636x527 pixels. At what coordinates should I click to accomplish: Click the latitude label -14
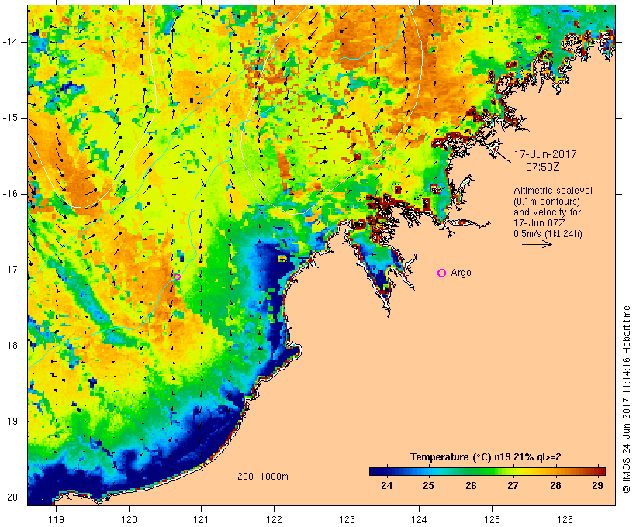[x=10, y=42]
